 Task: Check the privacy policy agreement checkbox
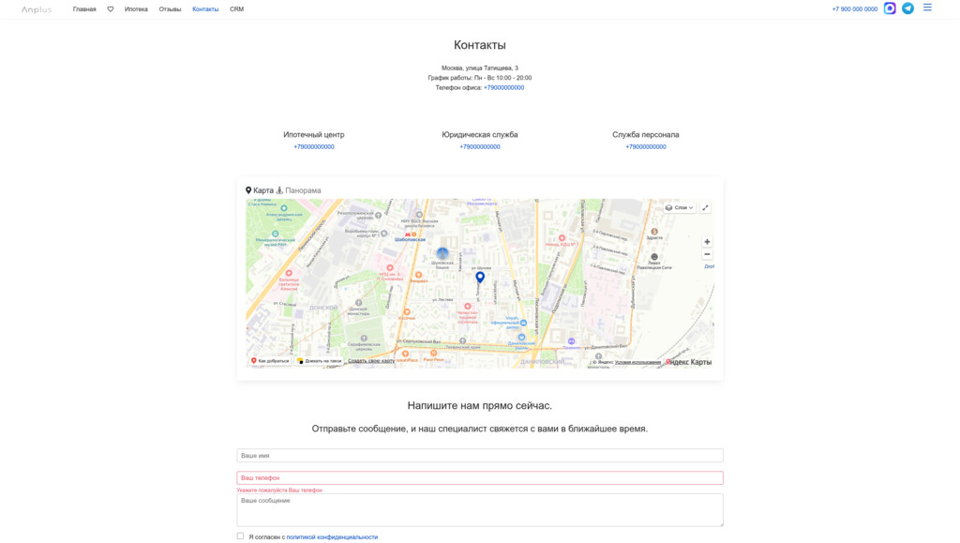240,536
